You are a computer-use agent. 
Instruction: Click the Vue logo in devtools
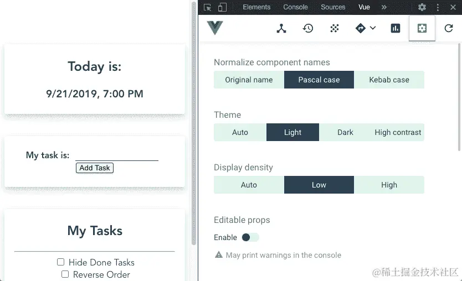coord(215,28)
